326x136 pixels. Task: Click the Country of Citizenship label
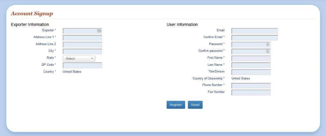[209, 78]
